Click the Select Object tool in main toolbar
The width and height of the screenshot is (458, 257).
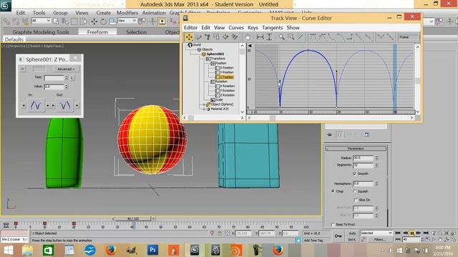click(x=56, y=21)
